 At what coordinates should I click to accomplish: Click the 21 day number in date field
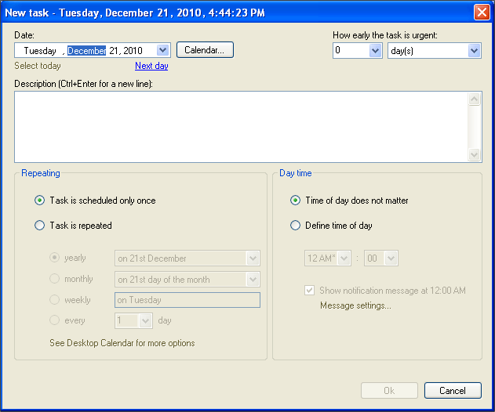click(x=114, y=50)
